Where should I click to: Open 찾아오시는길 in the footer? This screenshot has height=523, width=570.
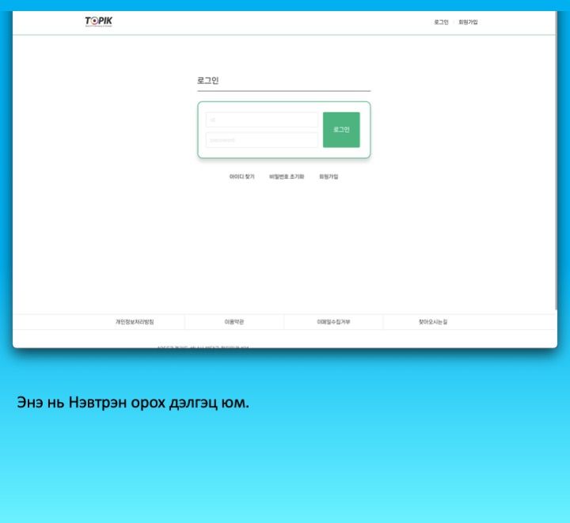433,322
